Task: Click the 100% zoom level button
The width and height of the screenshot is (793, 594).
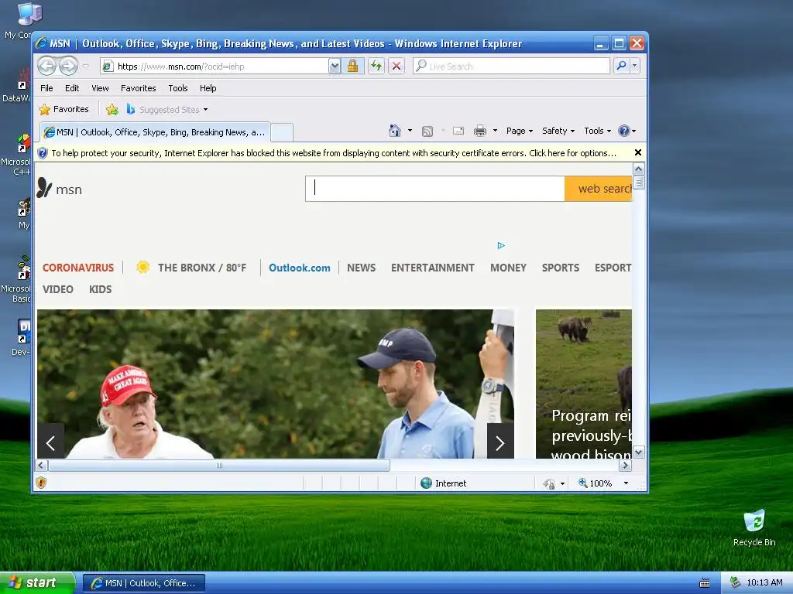Action: click(x=596, y=483)
